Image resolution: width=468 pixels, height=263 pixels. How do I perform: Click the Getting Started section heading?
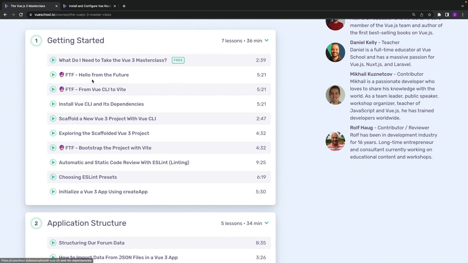[x=76, y=41]
